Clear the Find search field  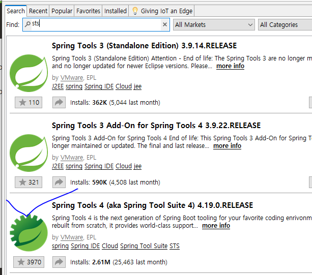pyautogui.click(x=165, y=24)
